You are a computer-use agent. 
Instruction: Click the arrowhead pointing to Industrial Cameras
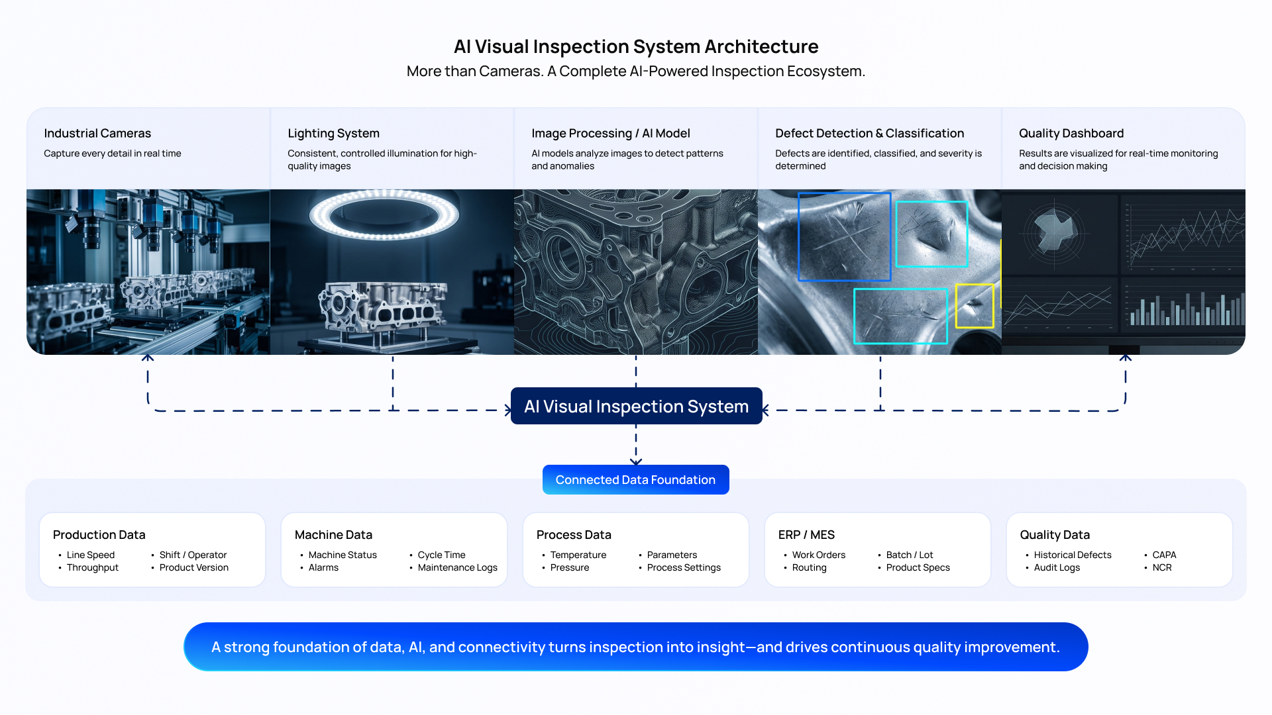(x=148, y=358)
